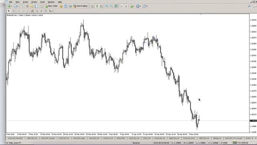Select the Fibonacci Retracement tool
This screenshot has height=145, width=257.
[37, 11]
